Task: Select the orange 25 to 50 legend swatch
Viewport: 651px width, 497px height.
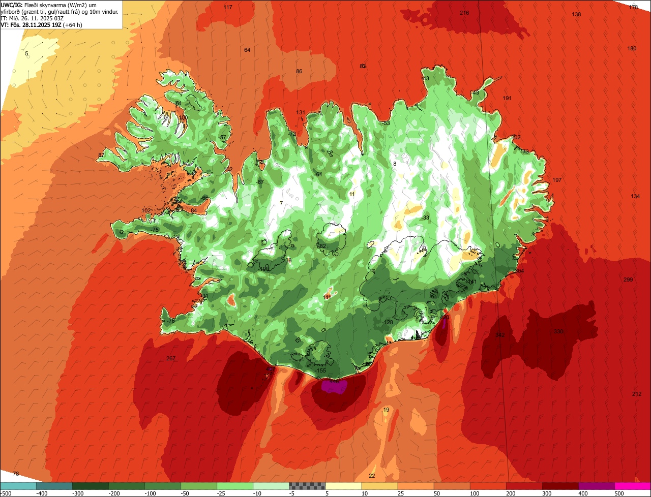Action: pos(416,486)
